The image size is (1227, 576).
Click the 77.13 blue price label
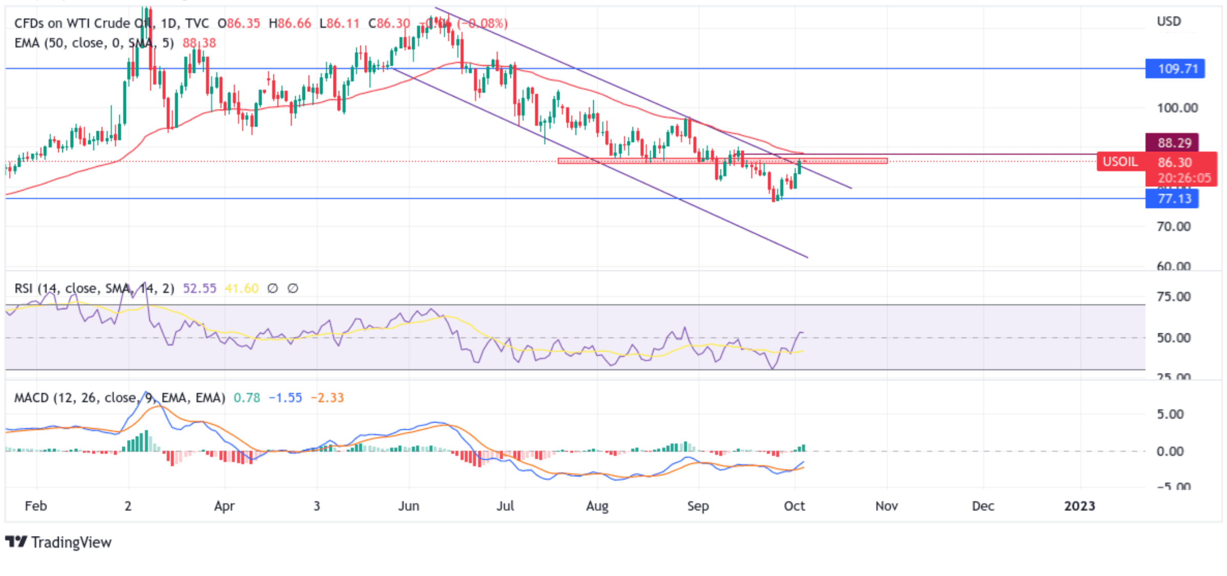pos(1172,199)
